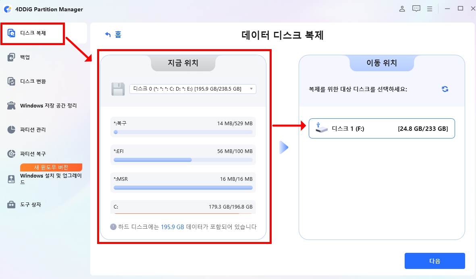Click the Windows install upgrade icon

(x=11, y=179)
